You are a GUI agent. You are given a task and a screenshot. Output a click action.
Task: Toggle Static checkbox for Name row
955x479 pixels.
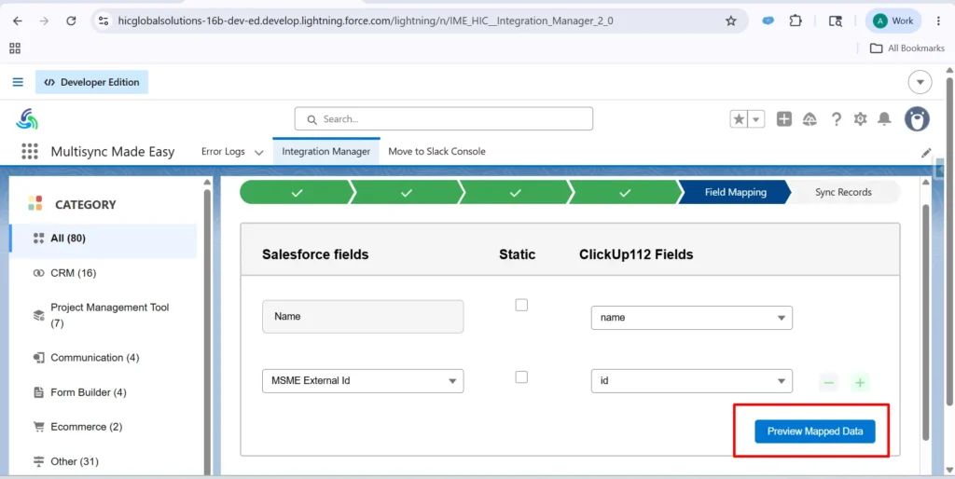click(x=521, y=305)
